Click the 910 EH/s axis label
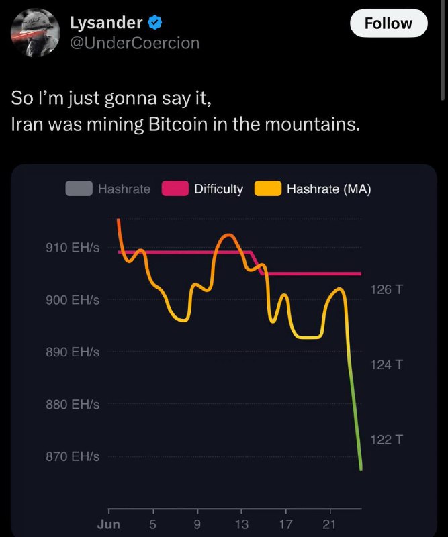Viewport: 448px width, 537px height. 73,247
